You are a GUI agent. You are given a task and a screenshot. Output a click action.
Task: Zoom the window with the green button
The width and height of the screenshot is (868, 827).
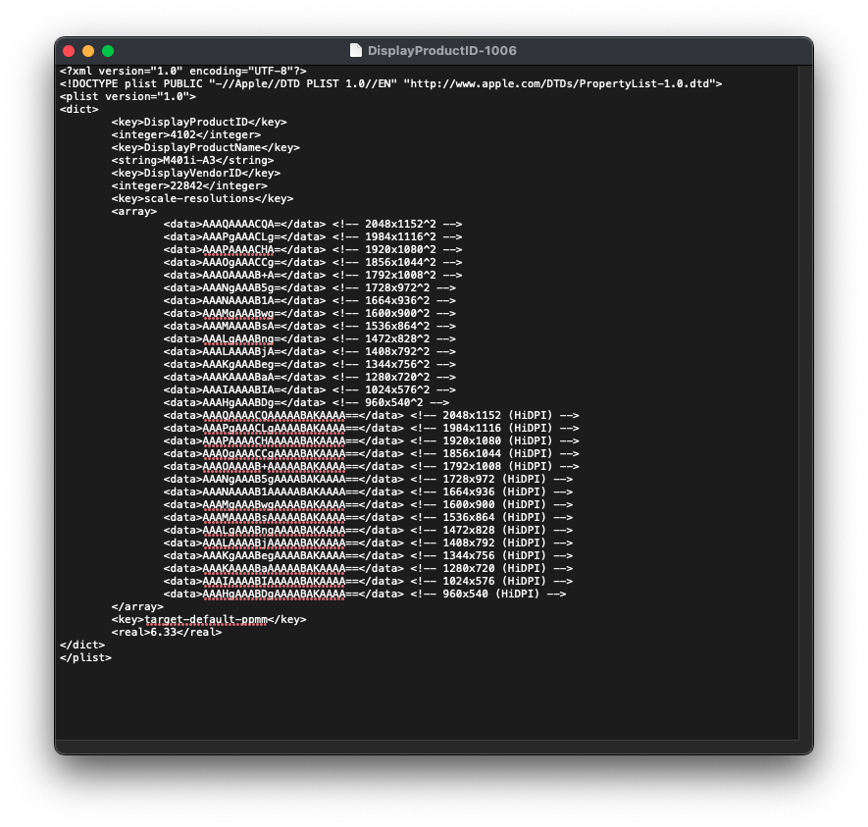108,51
